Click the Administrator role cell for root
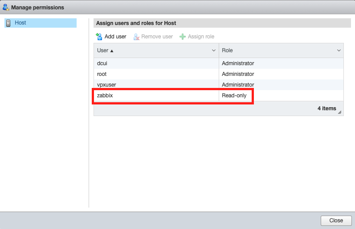Screen dimensions: 355x229 click(238, 74)
